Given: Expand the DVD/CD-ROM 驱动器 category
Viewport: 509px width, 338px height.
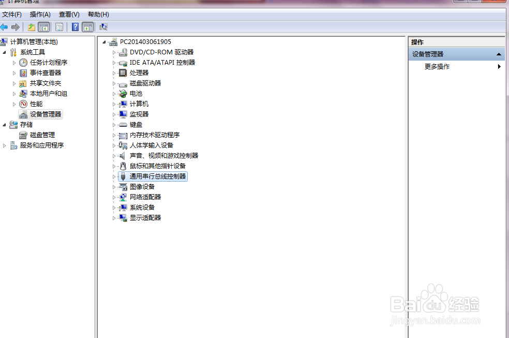Looking at the screenshot, I should (114, 52).
